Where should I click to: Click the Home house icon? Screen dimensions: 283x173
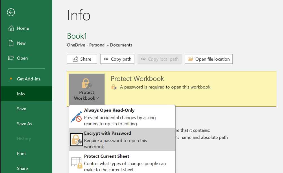click(x=11, y=28)
